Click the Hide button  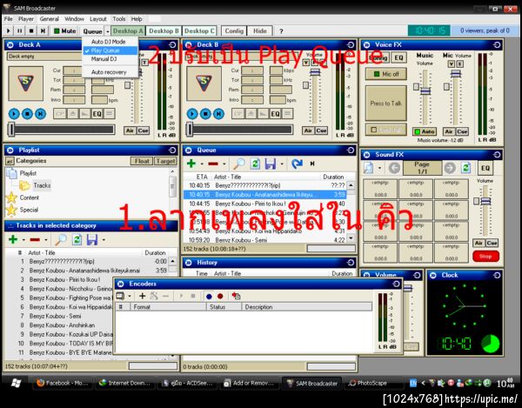pyautogui.click(x=259, y=31)
